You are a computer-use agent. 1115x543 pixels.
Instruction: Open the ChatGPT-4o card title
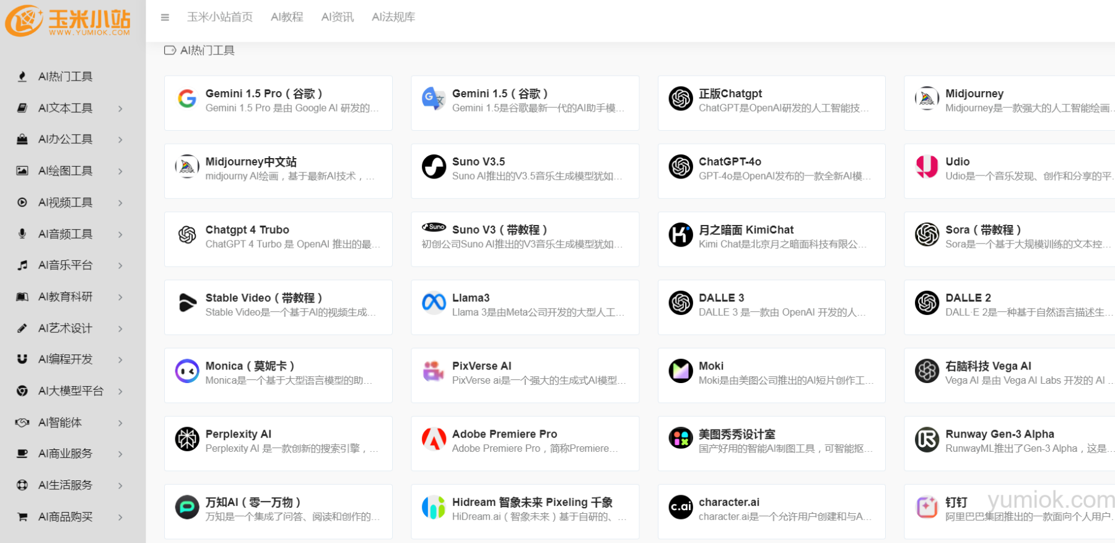pyautogui.click(x=730, y=162)
